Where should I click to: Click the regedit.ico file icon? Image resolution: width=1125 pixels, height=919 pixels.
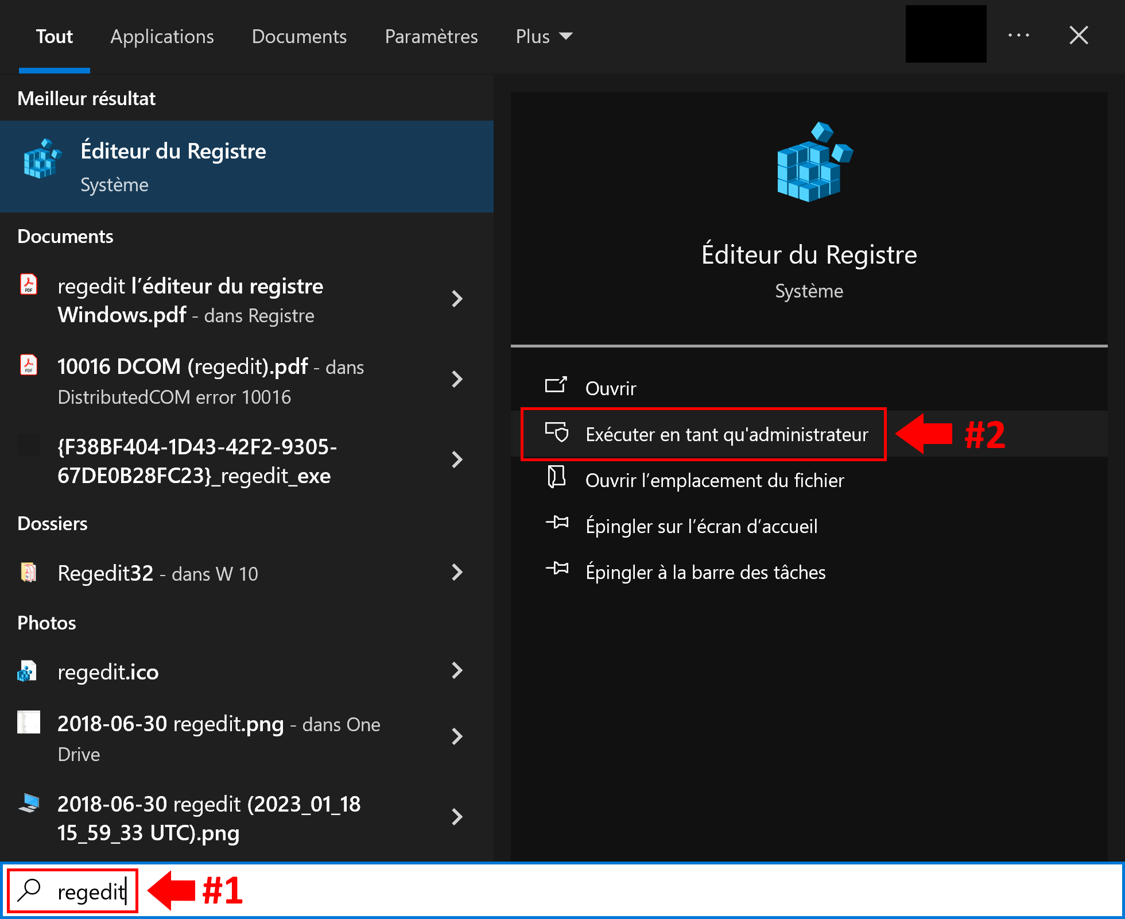[x=28, y=671]
